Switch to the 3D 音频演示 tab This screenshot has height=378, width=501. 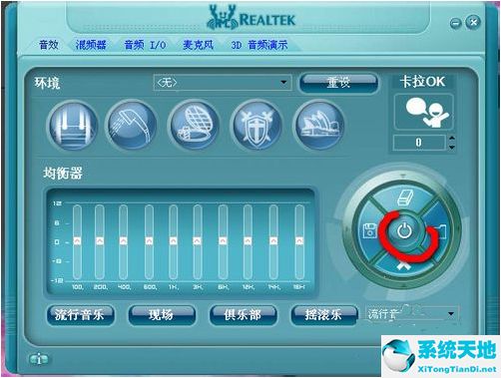[x=259, y=45]
